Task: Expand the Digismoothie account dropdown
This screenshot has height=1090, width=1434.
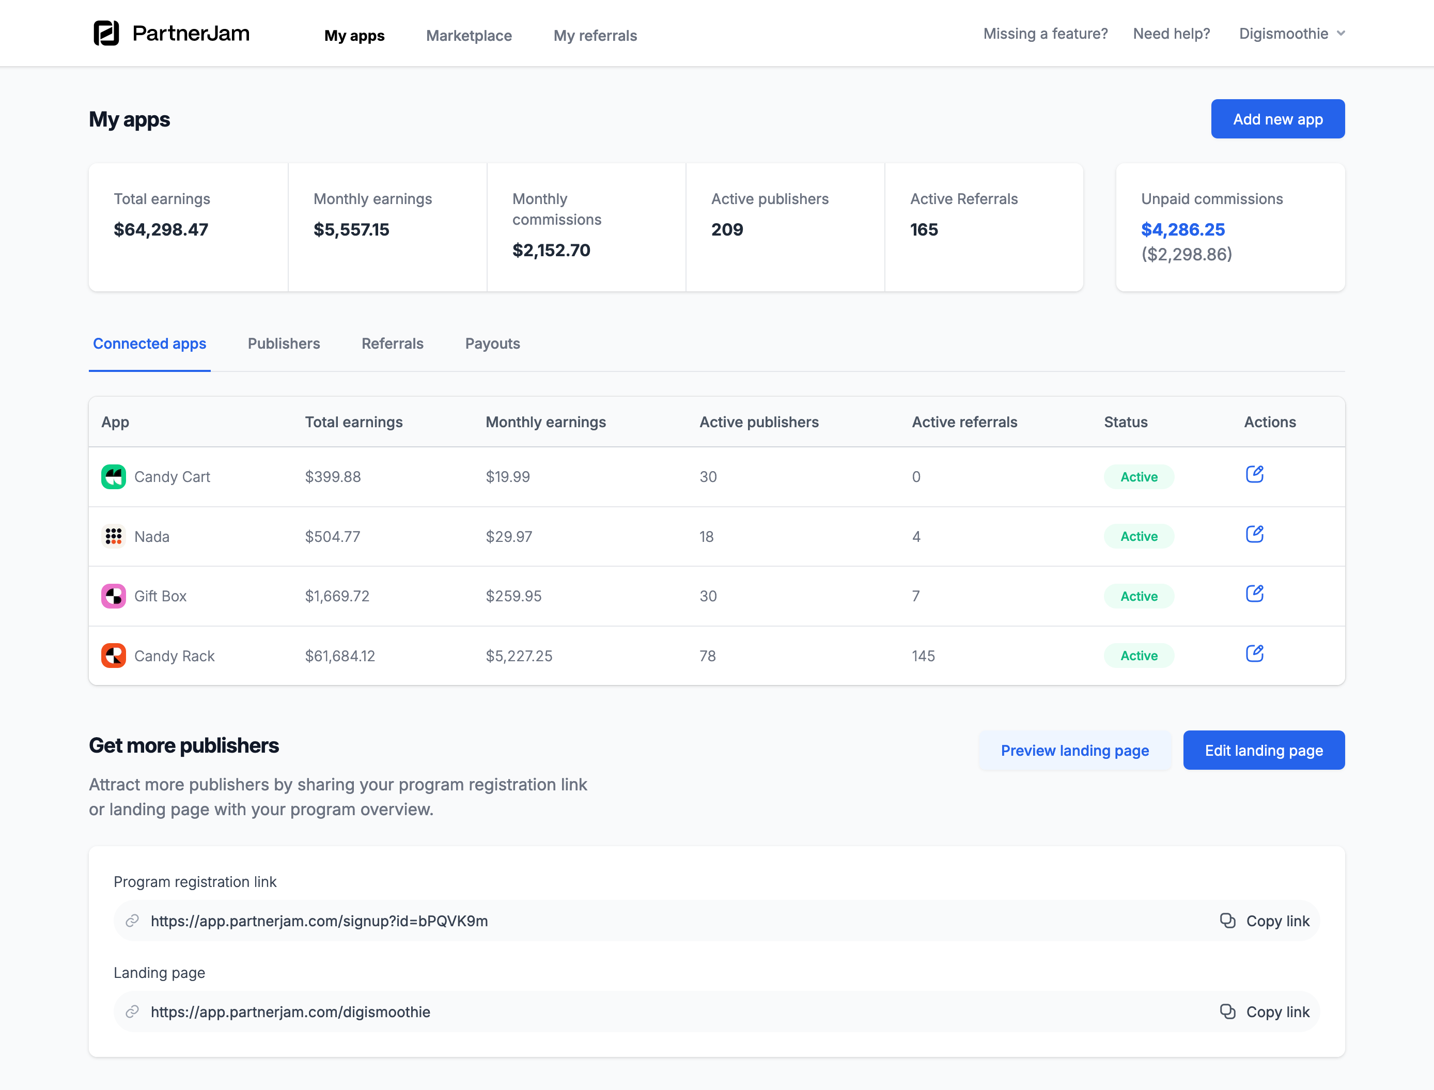Action: [x=1291, y=34]
